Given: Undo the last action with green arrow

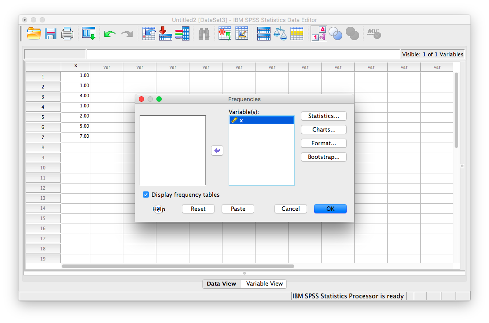Looking at the screenshot, I should (x=110, y=33).
